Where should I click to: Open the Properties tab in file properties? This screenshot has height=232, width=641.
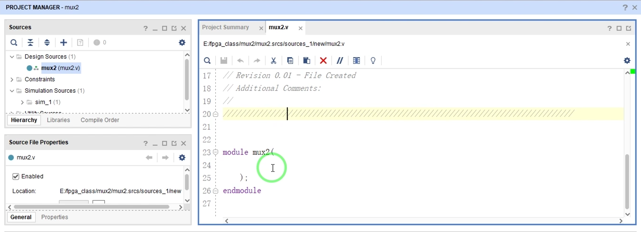point(55,217)
